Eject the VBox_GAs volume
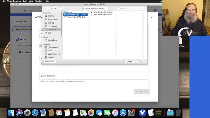Viewport: 210px width, 118px height. (59, 54)
